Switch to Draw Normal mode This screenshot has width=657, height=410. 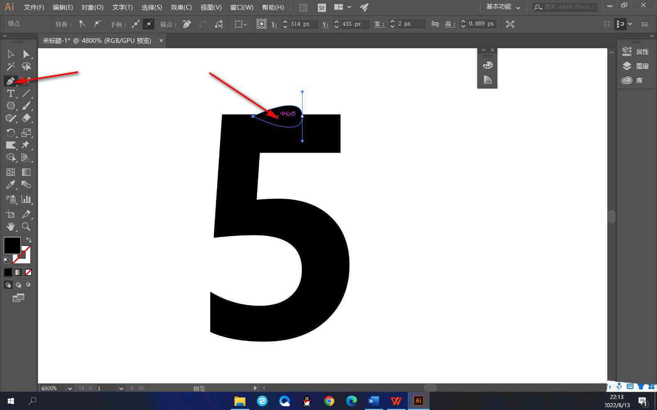coord(8,285)
